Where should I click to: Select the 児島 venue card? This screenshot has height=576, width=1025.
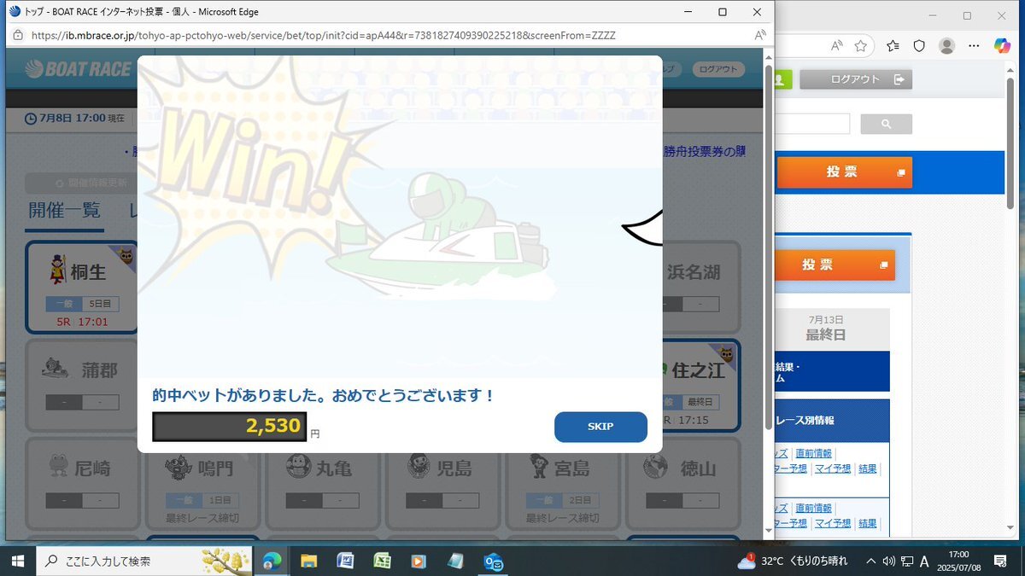[x=443, y=484]
